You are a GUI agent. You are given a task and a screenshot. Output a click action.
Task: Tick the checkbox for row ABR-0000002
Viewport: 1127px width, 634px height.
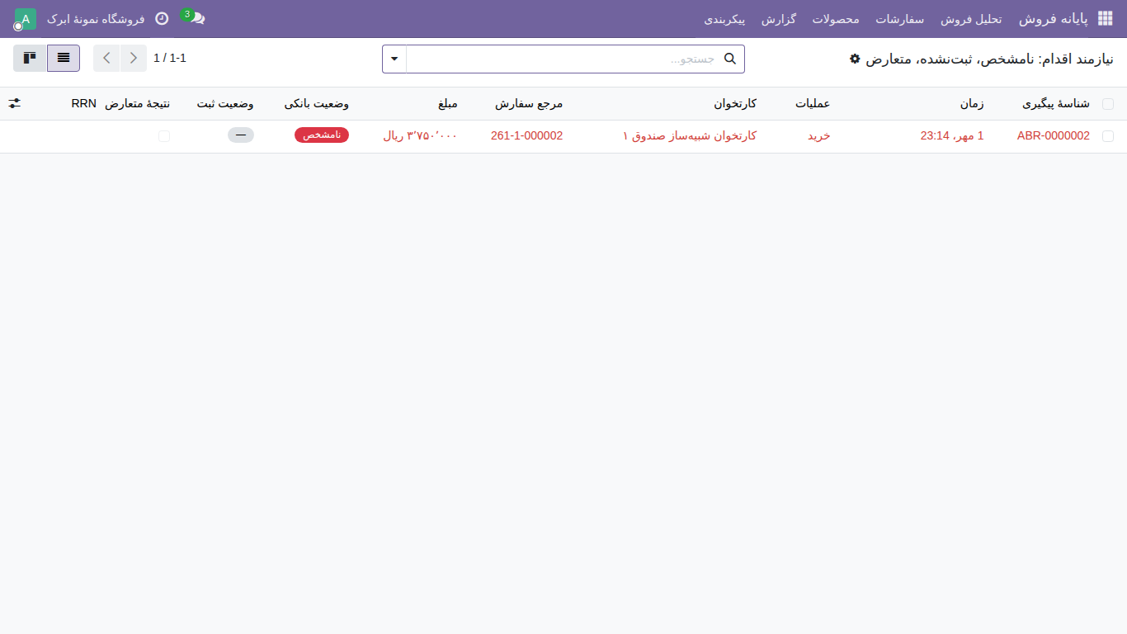point(1108,136)
